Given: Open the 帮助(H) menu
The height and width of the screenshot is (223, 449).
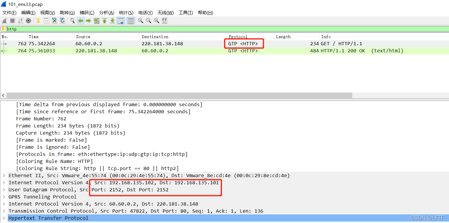Looking at the screenshot, I should [x=206, y=13].
